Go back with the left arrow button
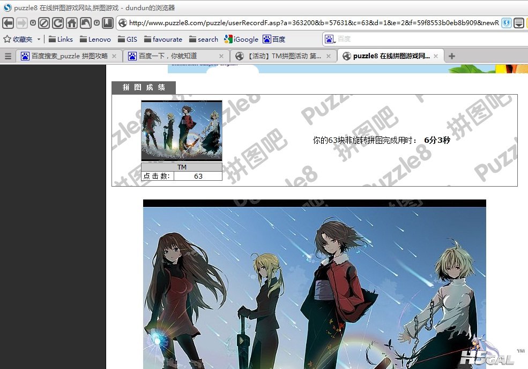 [x=8, y=23]
